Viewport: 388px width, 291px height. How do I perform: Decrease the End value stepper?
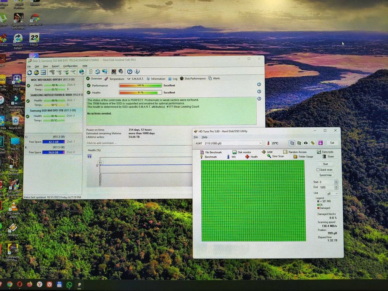pos(336,188)
